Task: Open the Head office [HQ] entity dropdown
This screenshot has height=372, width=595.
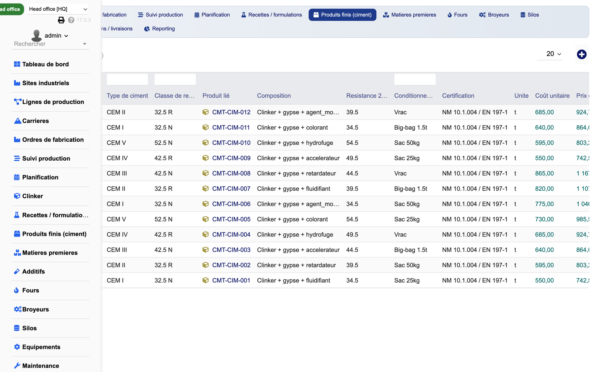Action: (x=58, y=9)
